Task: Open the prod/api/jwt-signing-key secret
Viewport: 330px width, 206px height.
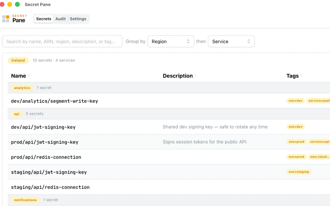Action: coord(44,142)
